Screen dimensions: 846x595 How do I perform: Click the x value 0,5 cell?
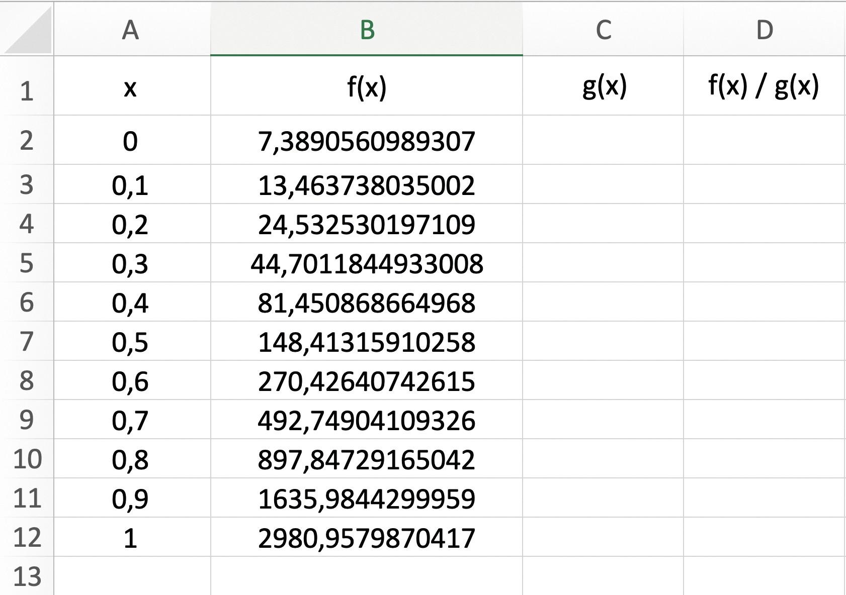[x=131, y=342]
